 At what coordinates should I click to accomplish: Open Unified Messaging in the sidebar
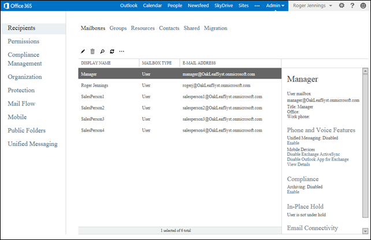coord(33,144)
